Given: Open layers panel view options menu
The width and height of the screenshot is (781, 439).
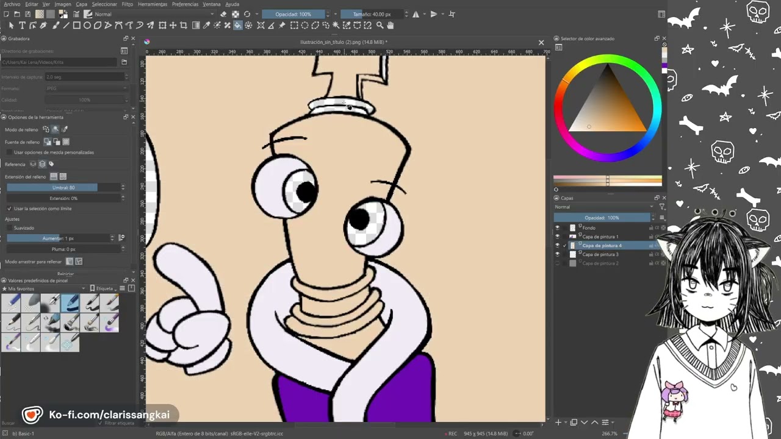Looking at the screenshot, I should coord(662,218).
